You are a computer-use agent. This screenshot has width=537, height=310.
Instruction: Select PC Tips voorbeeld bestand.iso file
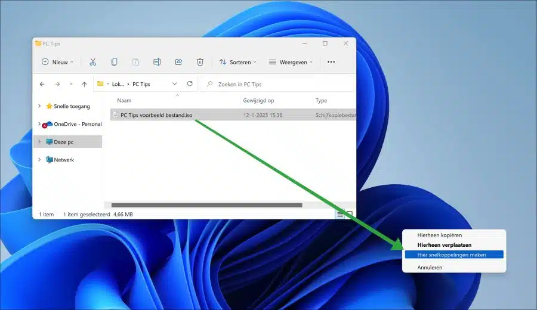[156, 115]
